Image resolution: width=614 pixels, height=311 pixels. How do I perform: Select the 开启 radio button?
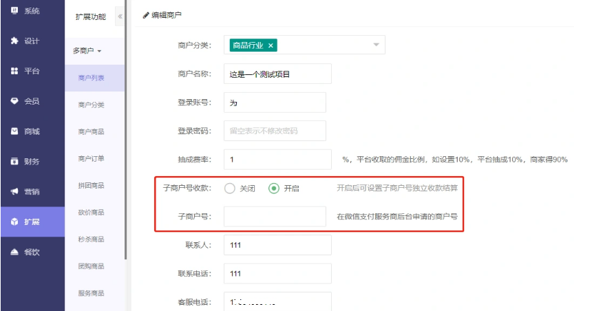pos(274,189)
